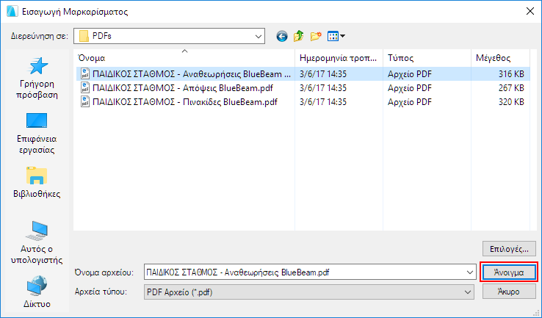Viewport: 542px width, 318px height.
Task: Click the Άνοιγμα button
Action: (x=509, y=272)
